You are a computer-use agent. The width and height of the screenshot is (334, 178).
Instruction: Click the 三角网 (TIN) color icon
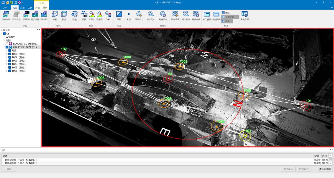(x=99, y=14)
